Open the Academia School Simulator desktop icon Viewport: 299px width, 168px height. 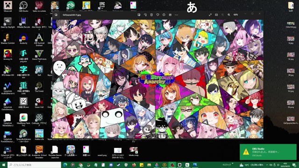pos(39,152)
